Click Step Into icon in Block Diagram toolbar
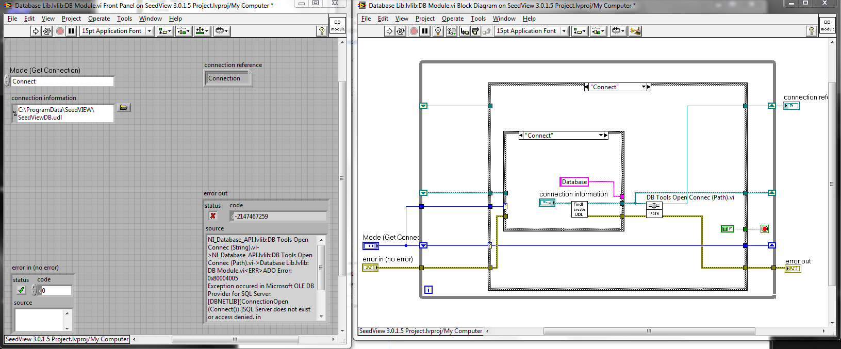The width and height of the screenshot is (841, 349). coord(465,31)
